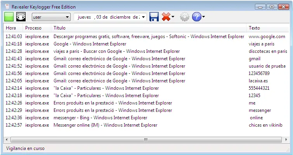293x155 pixels.
Task: Select the row at time 12:42:29
Action: point(146,110)
